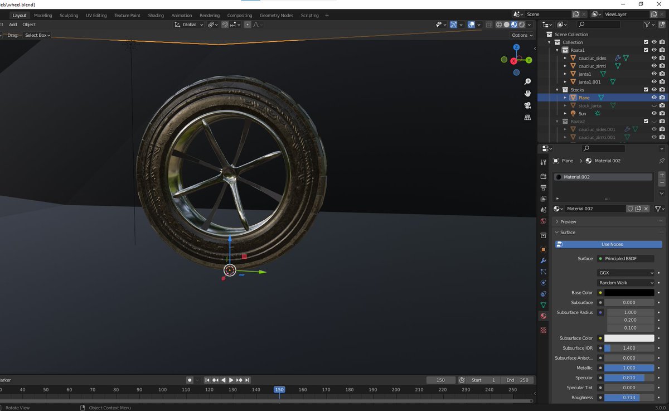Collapse the Surface panel
This screenshot has width=669, height=411.
tap(608, 232)
